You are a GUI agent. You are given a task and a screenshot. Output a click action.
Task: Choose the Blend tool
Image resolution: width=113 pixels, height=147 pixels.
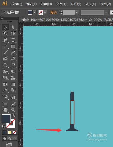pyautogui.click(x=13, y=90)
